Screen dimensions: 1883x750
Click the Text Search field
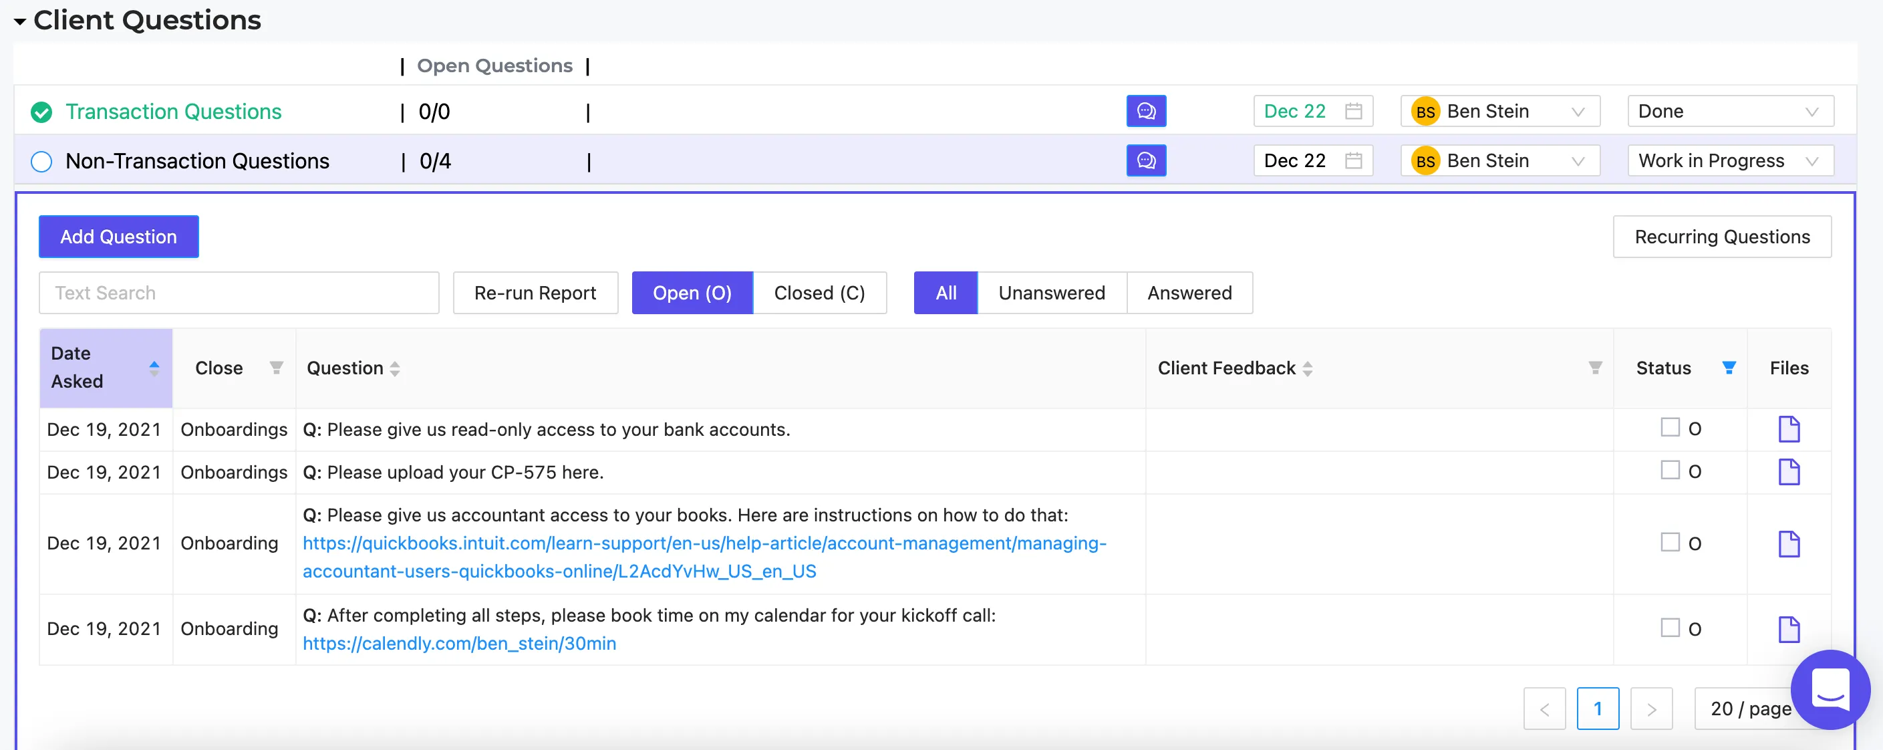[x=239, y=293]
